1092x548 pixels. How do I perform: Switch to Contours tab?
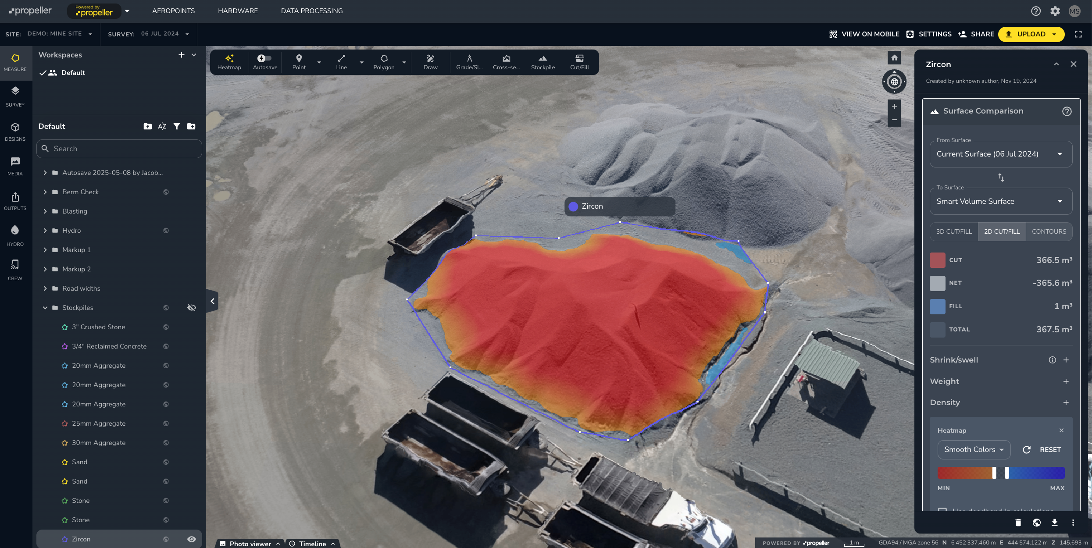pos(1049,231)
